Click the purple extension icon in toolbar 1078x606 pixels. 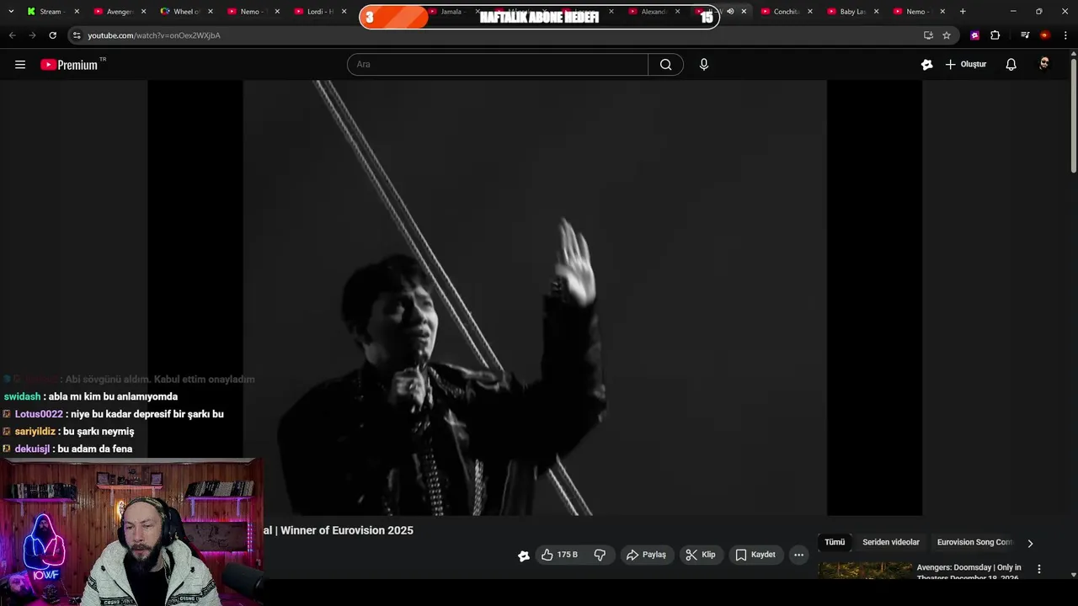click(974, 35)
